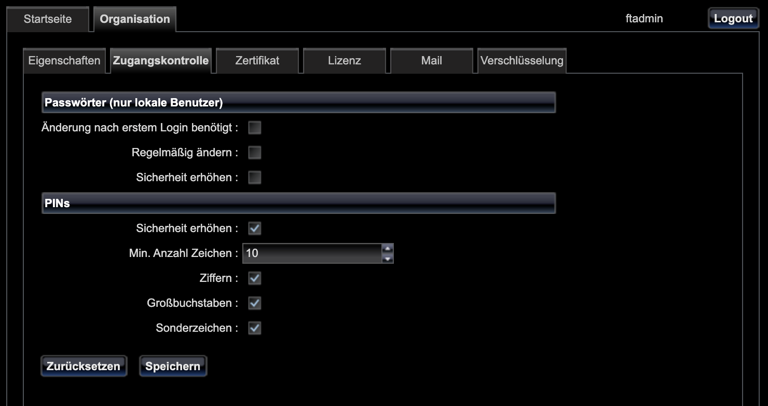768x406 pixels.
Task: Switch to the Eigenschaften tab
Action: (64, 61)
